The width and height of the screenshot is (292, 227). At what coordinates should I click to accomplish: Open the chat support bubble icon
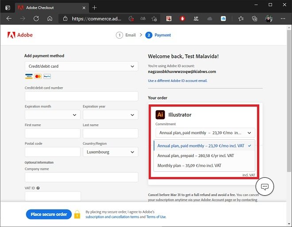coord(265,186)
